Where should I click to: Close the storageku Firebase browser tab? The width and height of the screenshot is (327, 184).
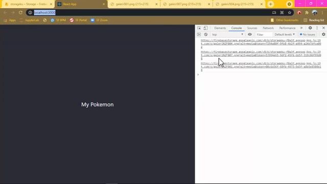pos(51,4)
